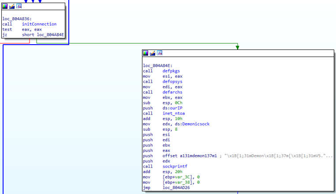This screenshot has width=336, height=194.
Task: Click the color icon of node loc_804A84E
Action: [x=146, y=53]
